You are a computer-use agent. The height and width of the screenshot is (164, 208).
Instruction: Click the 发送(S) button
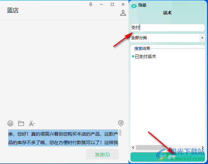pos(102,154)
